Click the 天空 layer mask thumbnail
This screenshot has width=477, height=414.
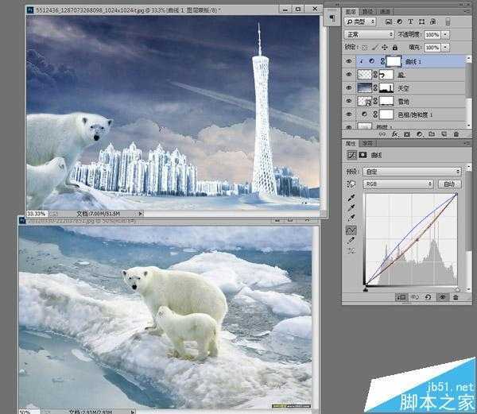(386, 88)
